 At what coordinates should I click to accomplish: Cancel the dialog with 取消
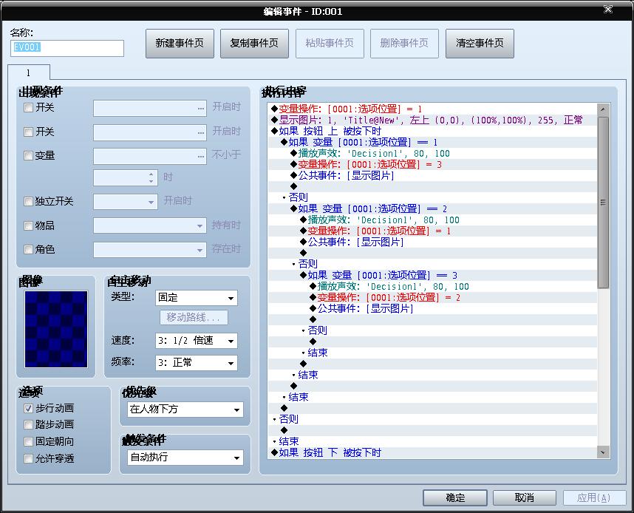click(525, 497)
